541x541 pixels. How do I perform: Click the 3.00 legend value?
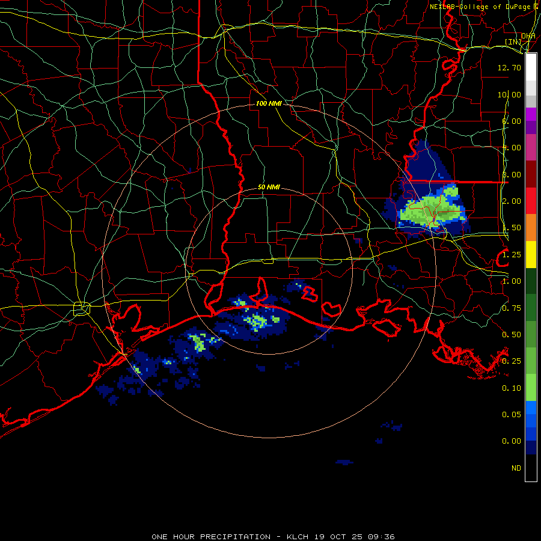(x=512, y=174)
